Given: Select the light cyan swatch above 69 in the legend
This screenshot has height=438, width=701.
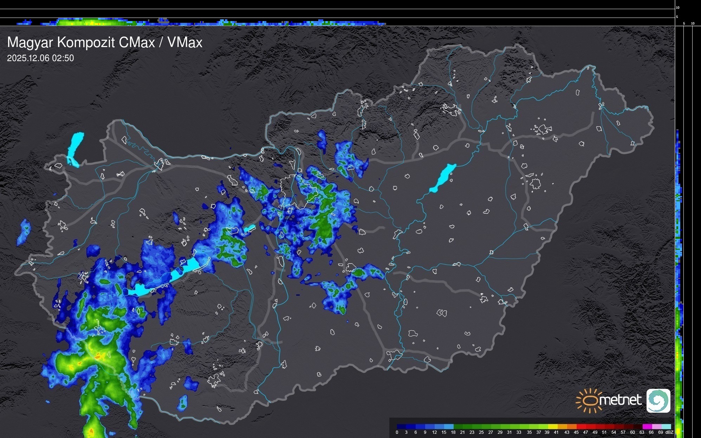Looking at the screenshot, I should pos(666,426).
